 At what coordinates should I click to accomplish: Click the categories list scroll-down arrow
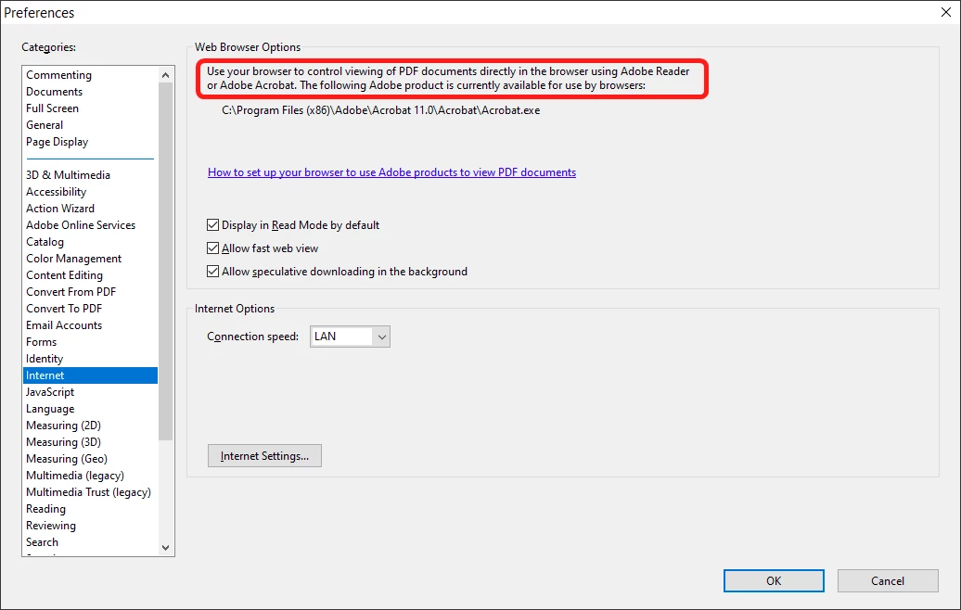click(165, 548)
